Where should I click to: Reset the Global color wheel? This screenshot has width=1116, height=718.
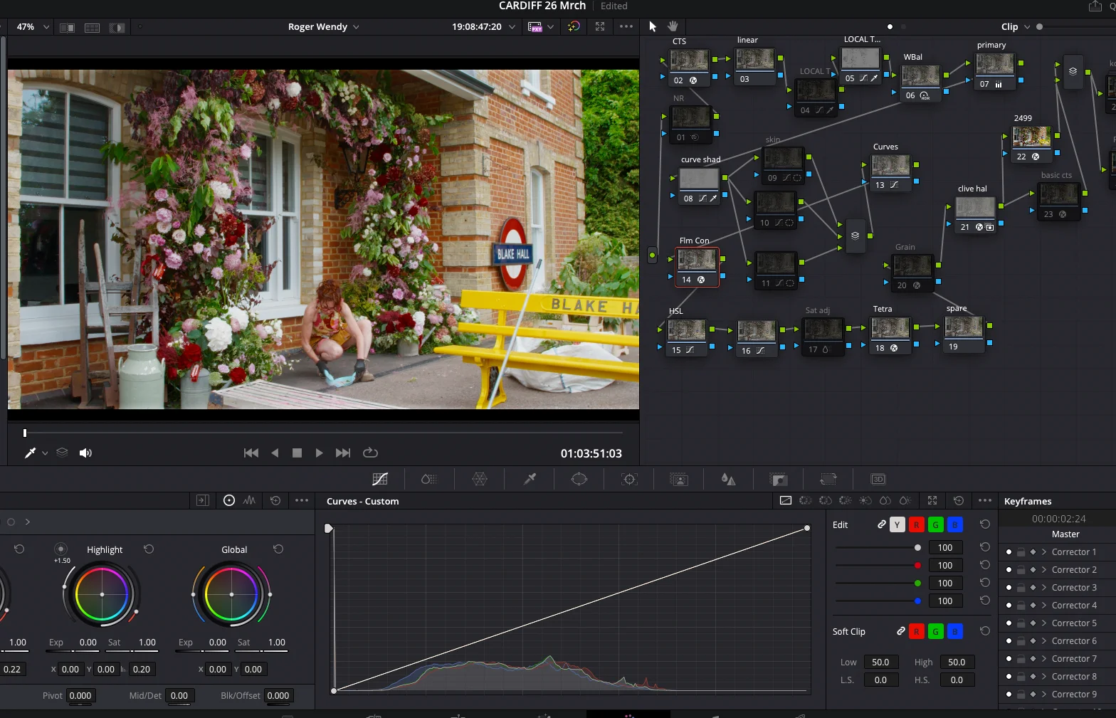point(278,549)
